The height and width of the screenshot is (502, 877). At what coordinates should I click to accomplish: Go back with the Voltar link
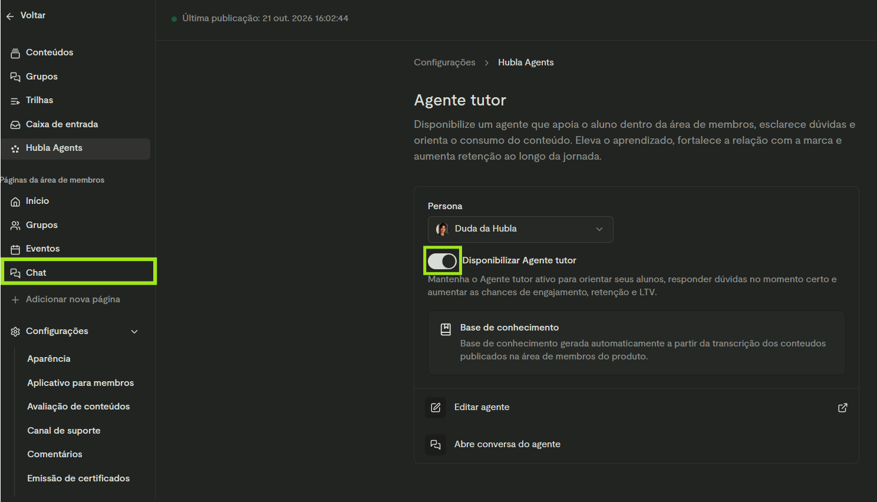33,15
